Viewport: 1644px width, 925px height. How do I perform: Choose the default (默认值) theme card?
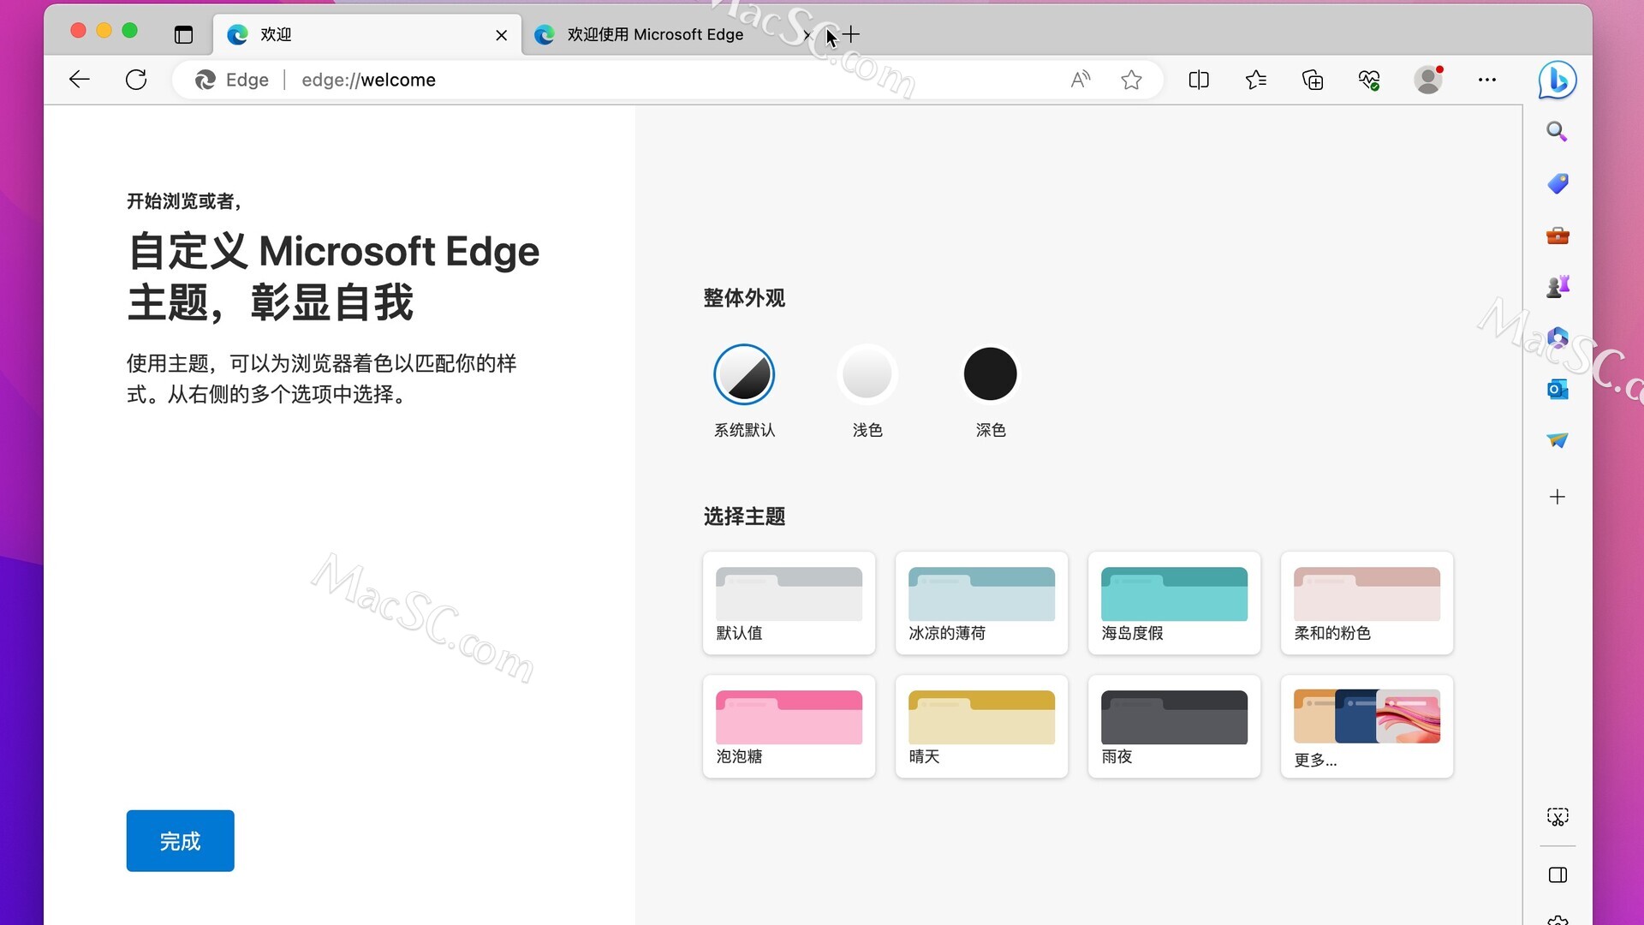[789, 603]
